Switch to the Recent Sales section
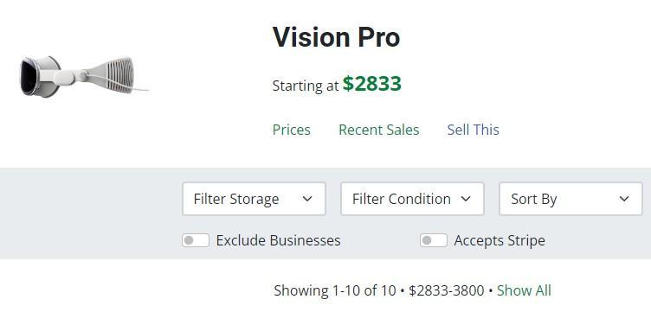 (x=379, y=130)
